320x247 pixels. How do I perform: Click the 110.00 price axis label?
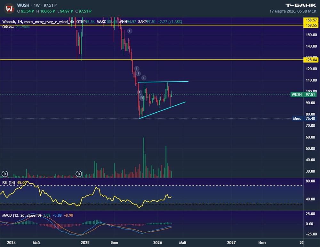tap(311, 80)
